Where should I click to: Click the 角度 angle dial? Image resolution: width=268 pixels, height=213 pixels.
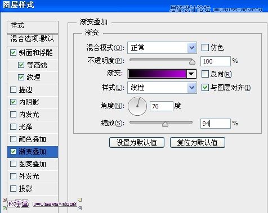(137, 106)
